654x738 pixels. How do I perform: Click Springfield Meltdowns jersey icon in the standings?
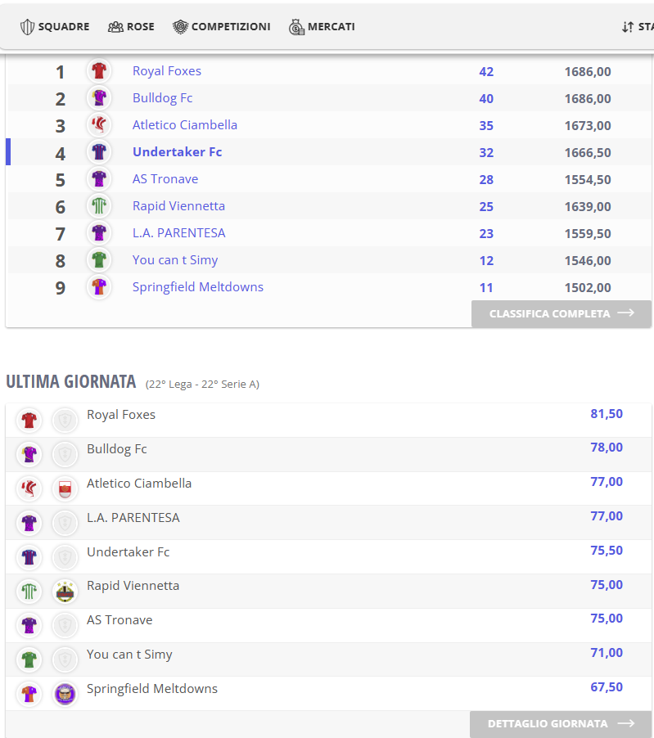point(99,287)
